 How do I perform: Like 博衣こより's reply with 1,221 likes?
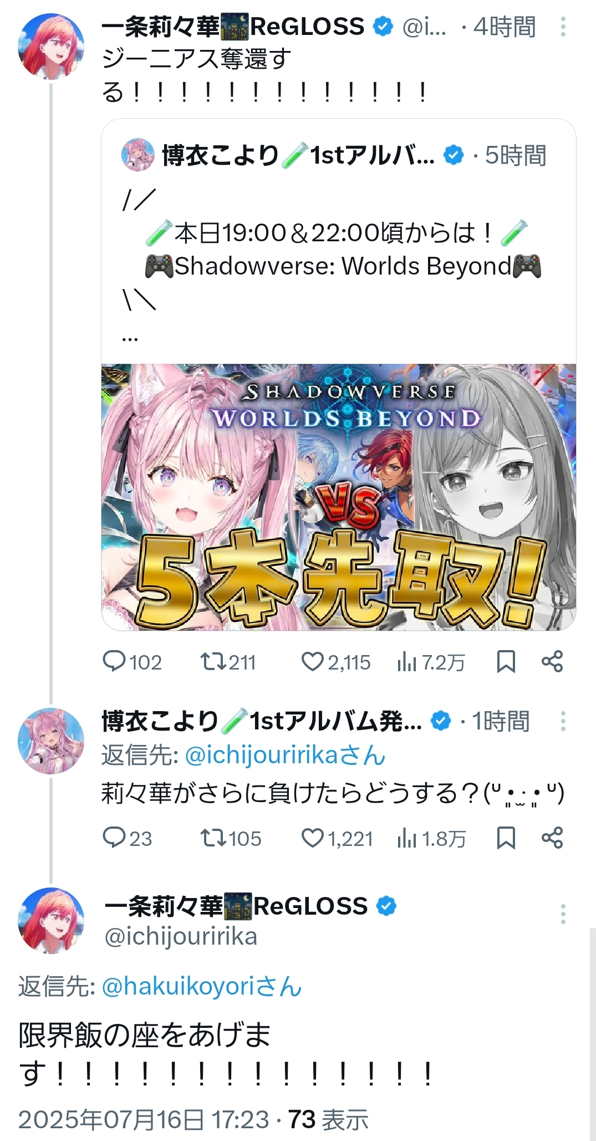[x=337, y=838]
